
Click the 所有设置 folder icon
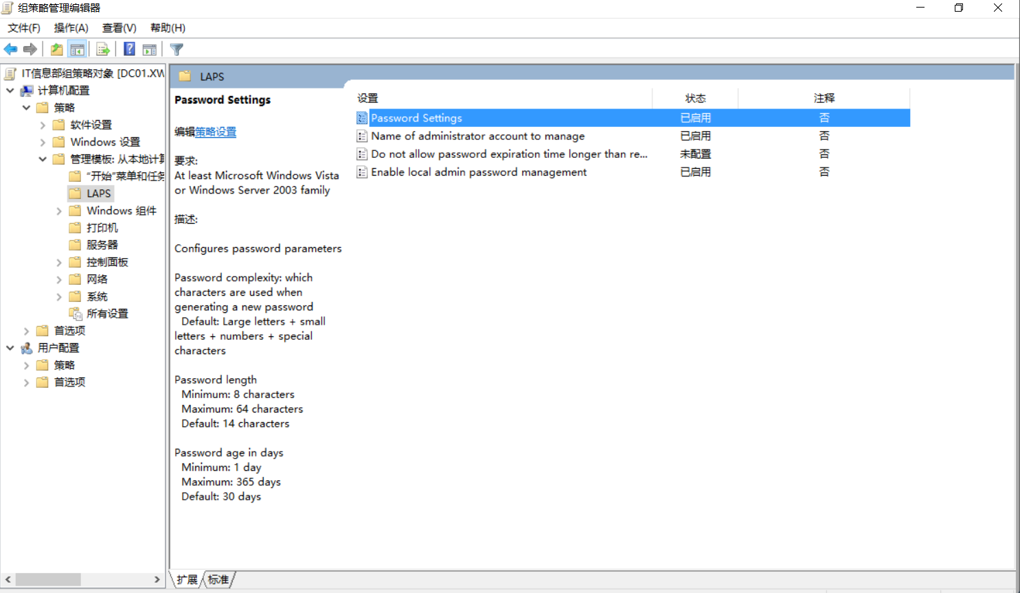click(76, 314)
